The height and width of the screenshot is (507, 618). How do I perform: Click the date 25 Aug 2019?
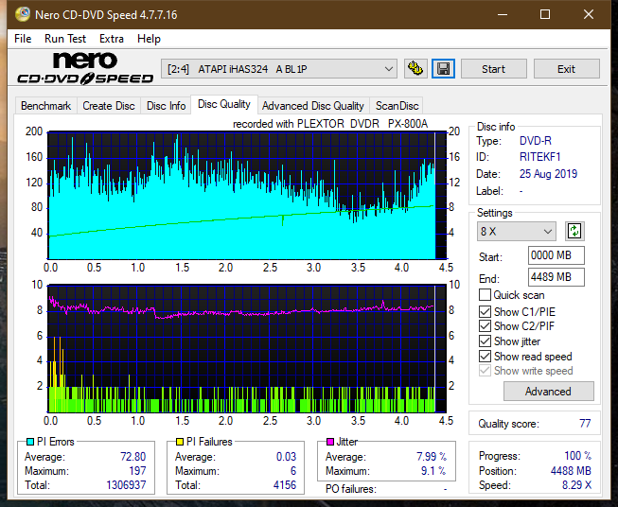pyautogui.click(x=548, y=174)
